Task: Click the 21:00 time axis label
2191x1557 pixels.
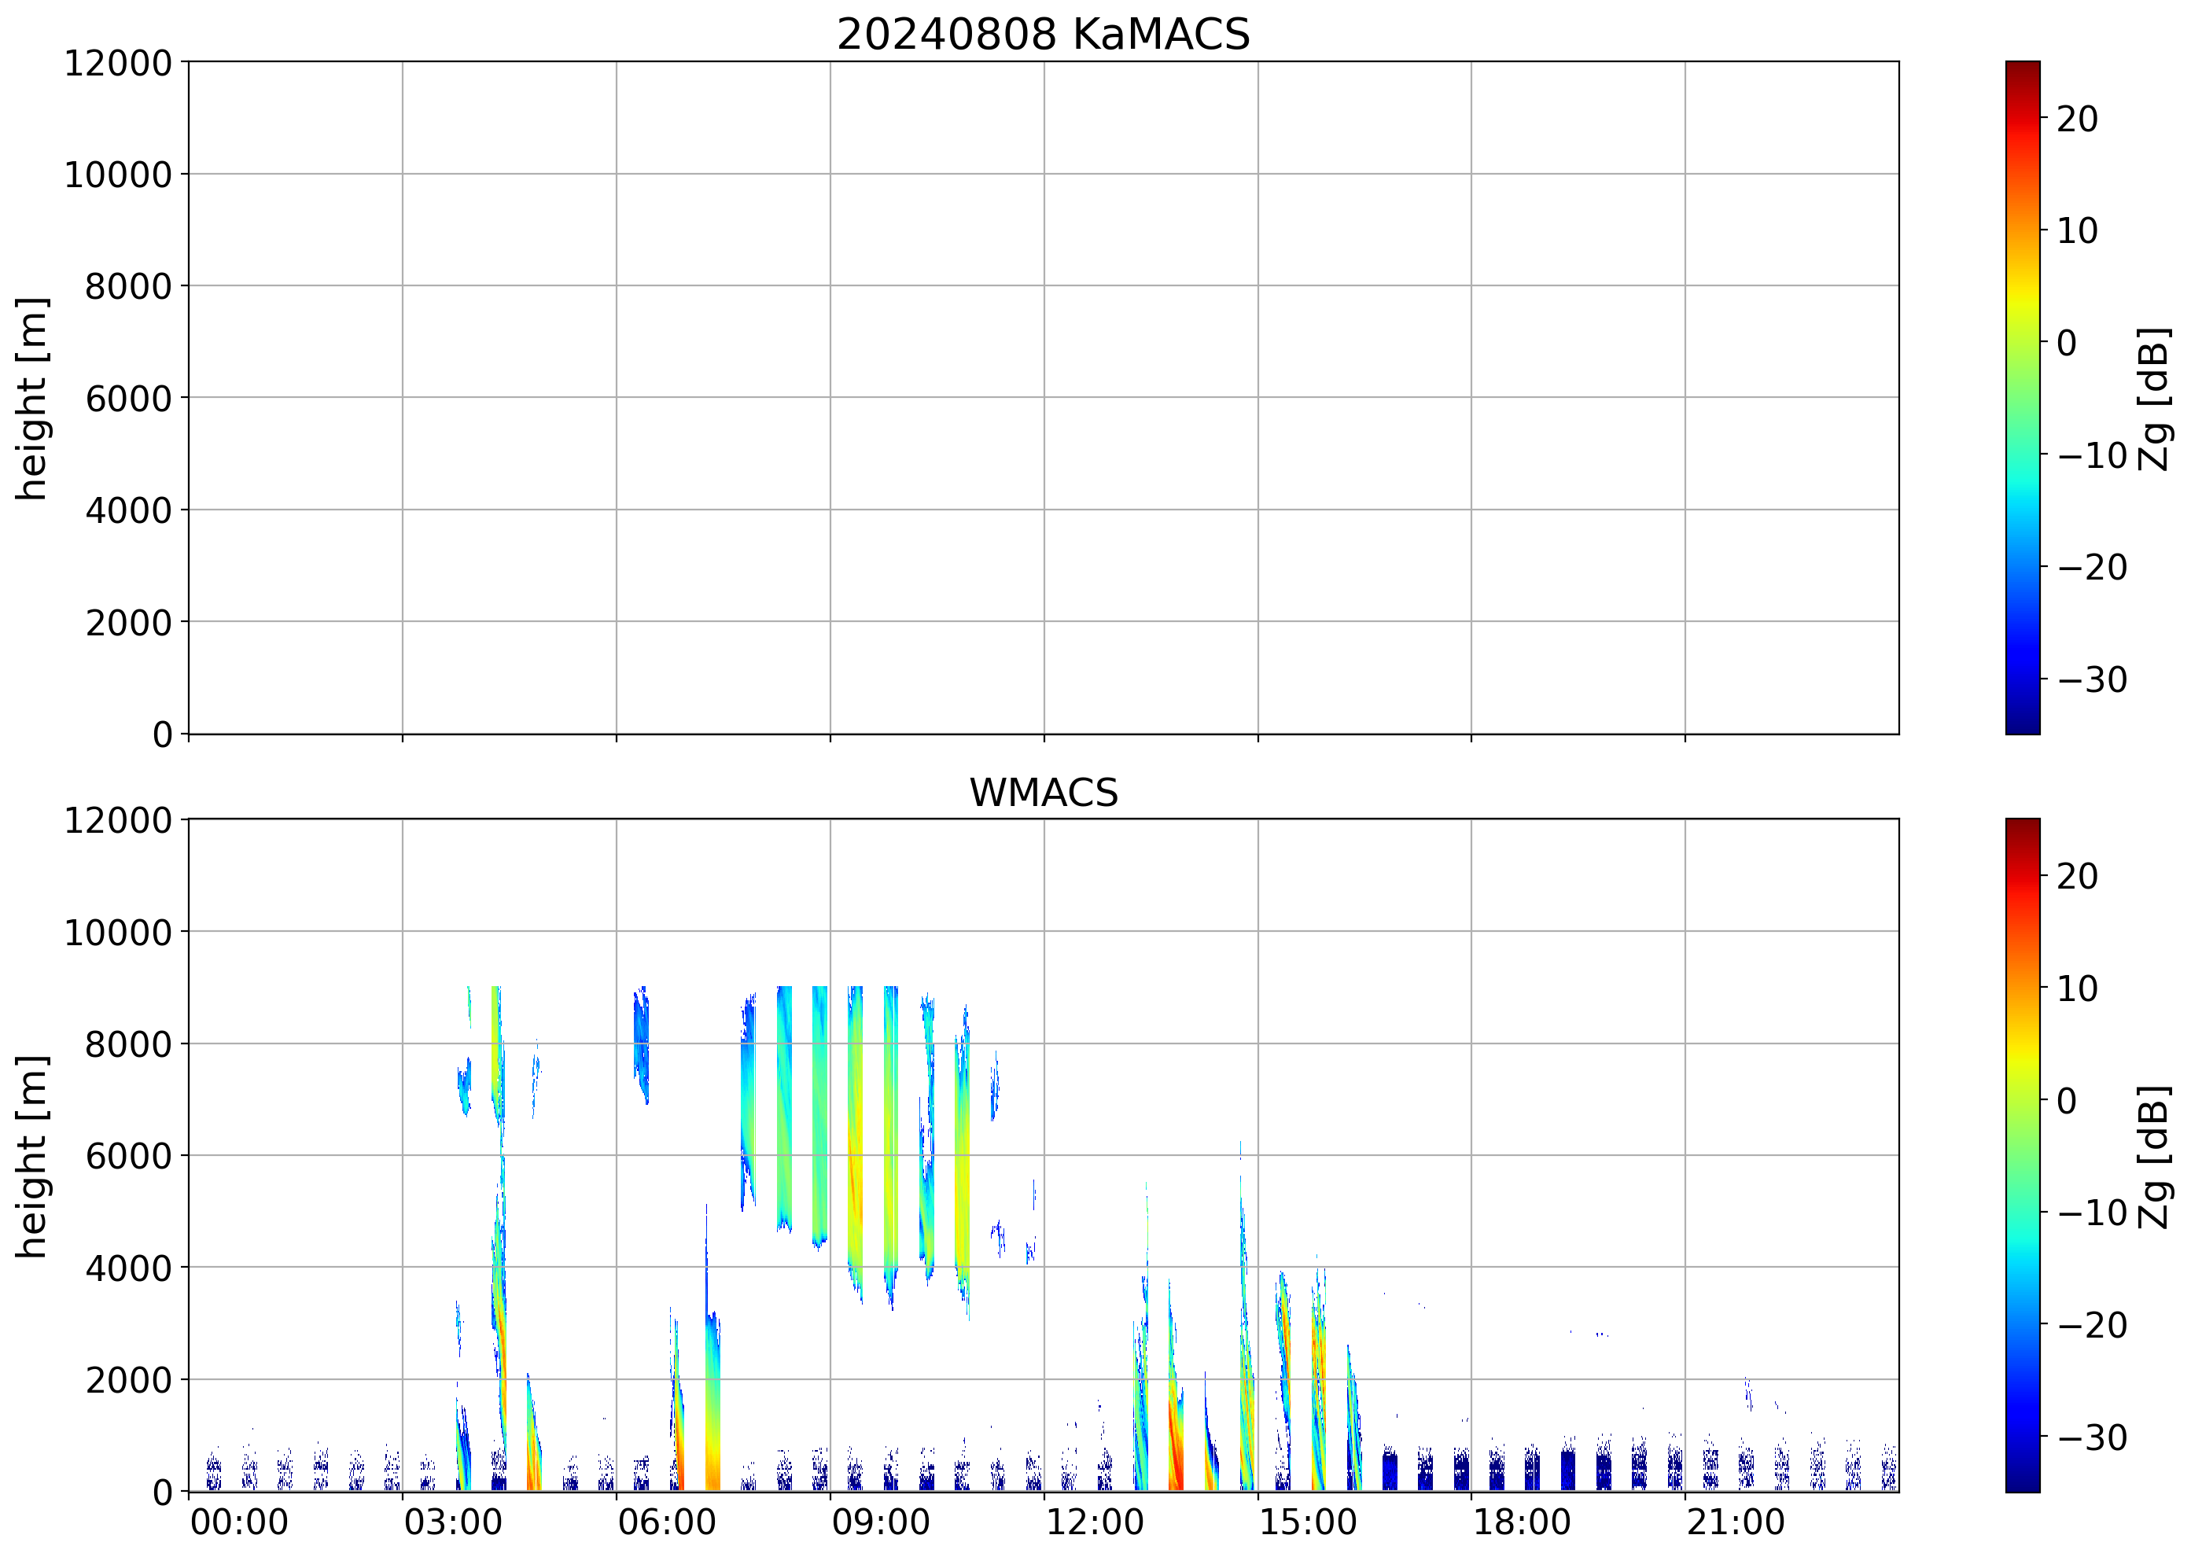Action: [x=1736, y=1522]
